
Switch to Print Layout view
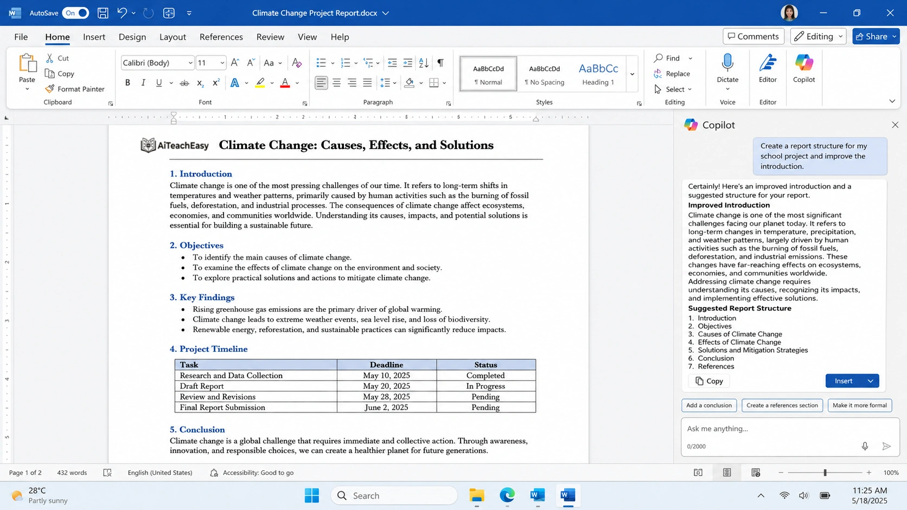tap(727, 473)
